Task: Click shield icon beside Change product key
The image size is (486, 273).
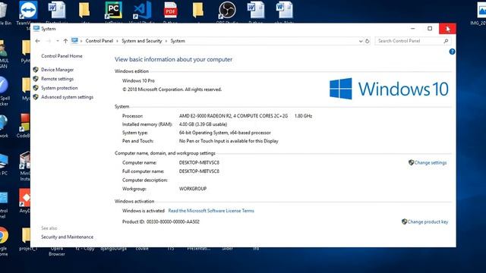Action: [404, 221]
